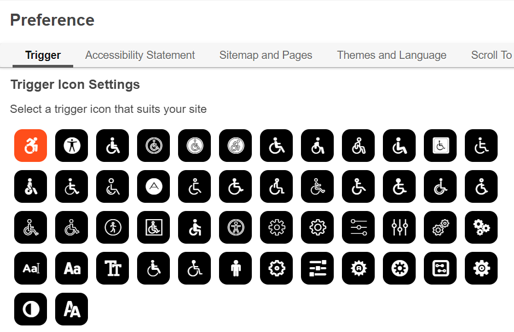The height and width of the screenshot is (332, 514).
Task: Select the orange highlighted wheelchair trigger icon
Action: point(31,146)
